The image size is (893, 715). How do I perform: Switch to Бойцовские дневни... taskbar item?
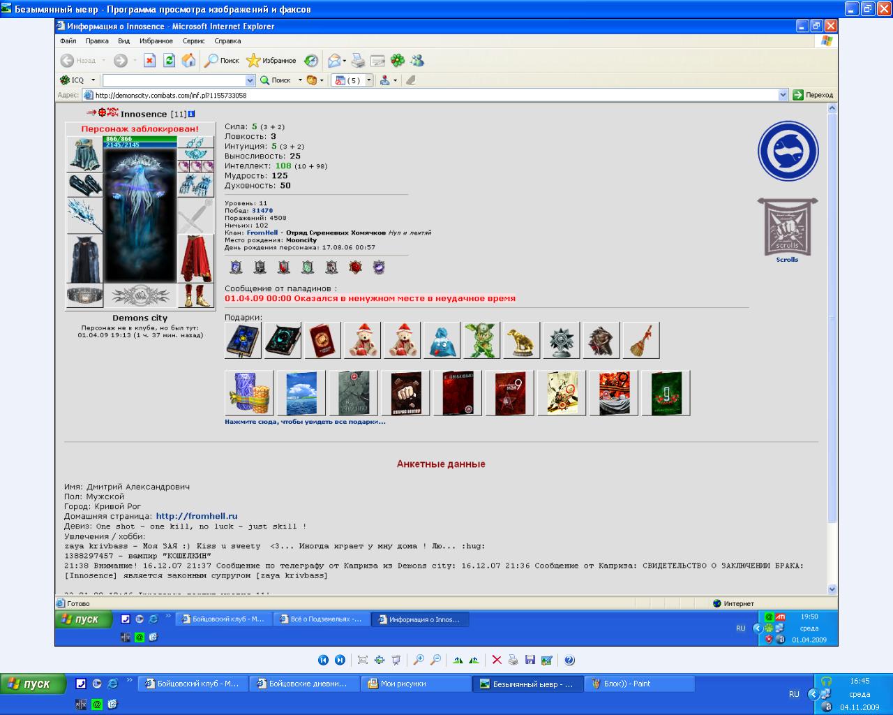pos(305,684)
